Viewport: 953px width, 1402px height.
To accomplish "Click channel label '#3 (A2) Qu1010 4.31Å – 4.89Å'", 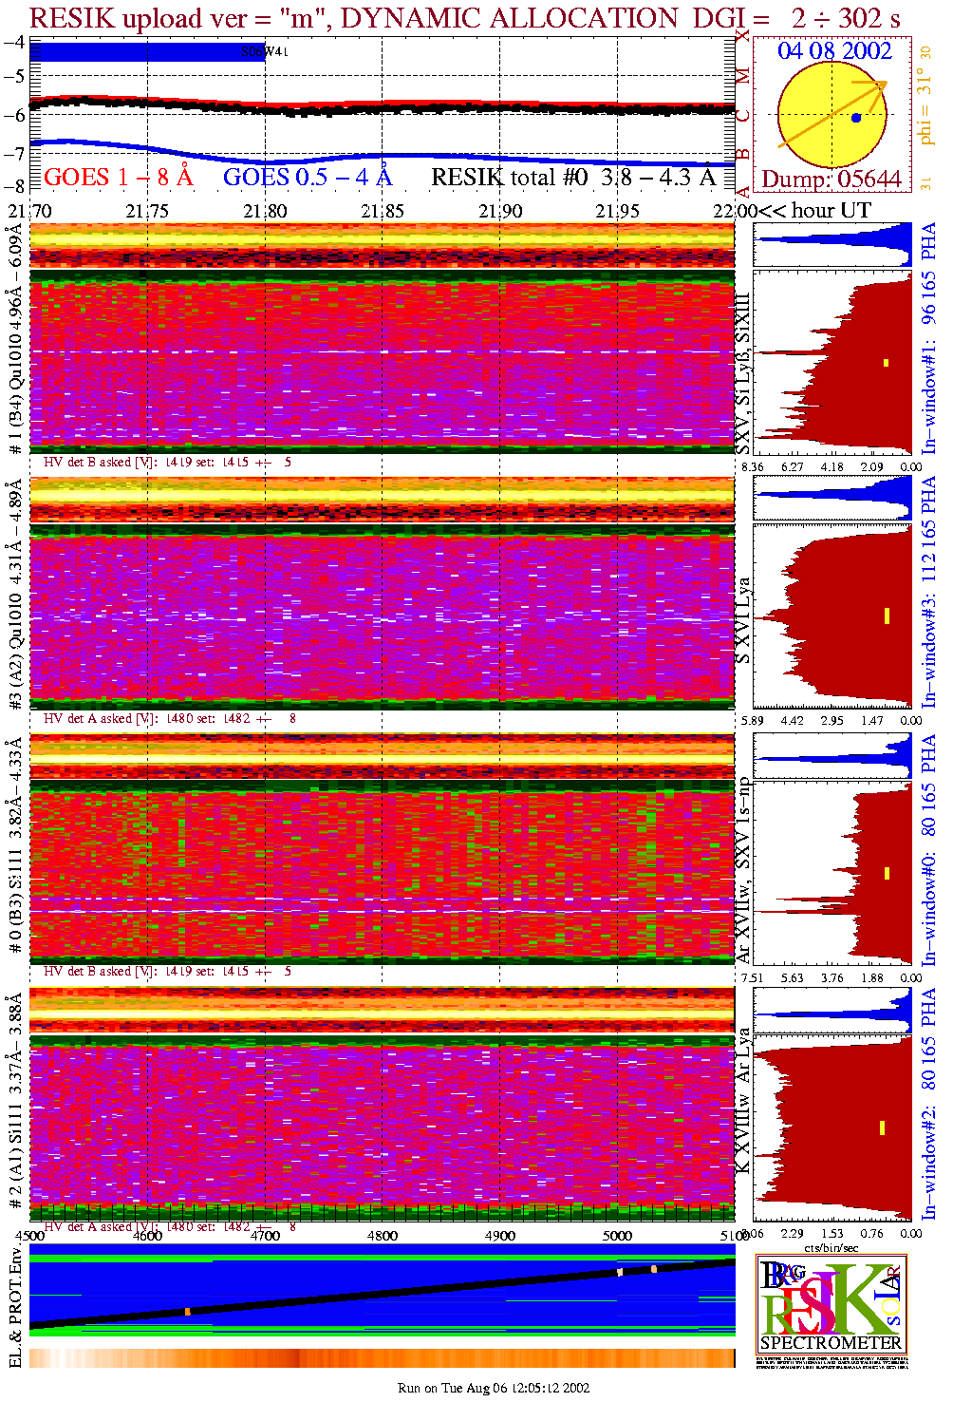I will click(x=15, y=595).
